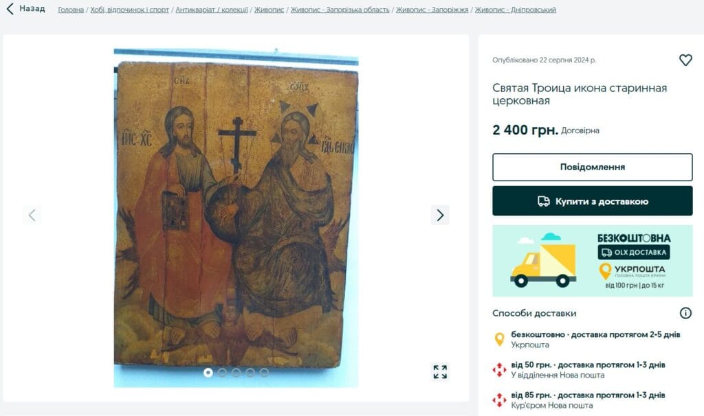Click the OLX Доставка badge
The image size is (704, 416).
coord(633,252)
